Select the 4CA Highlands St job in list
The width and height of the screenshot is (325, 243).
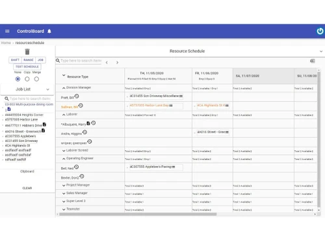pyautogui.click(x=18, y=146)
